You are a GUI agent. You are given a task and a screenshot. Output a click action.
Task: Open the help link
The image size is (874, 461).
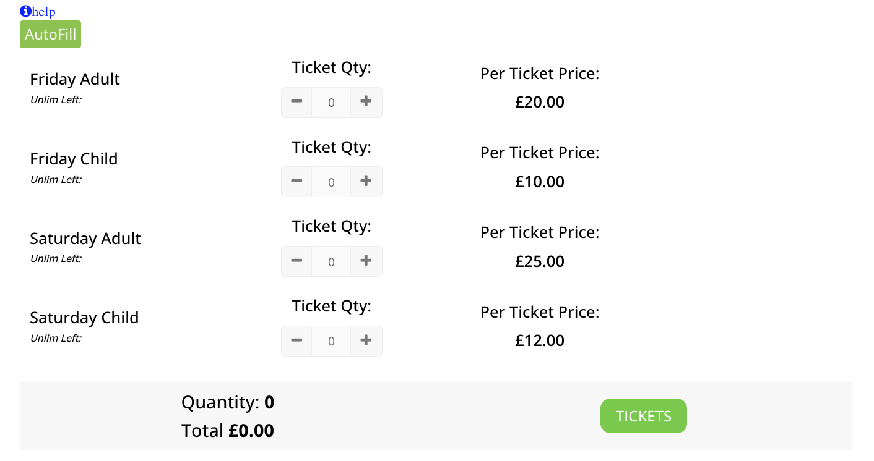click(x=43, y=12)
